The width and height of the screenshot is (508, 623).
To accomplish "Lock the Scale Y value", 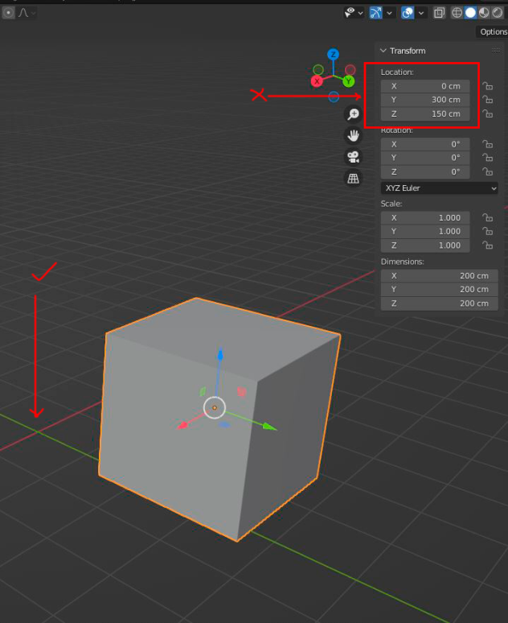I will 487,231.
